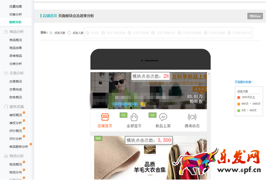This screenshot has width=266, height=180.
Task: Select the 点击次数 radio button
Action: click(51, 33)
